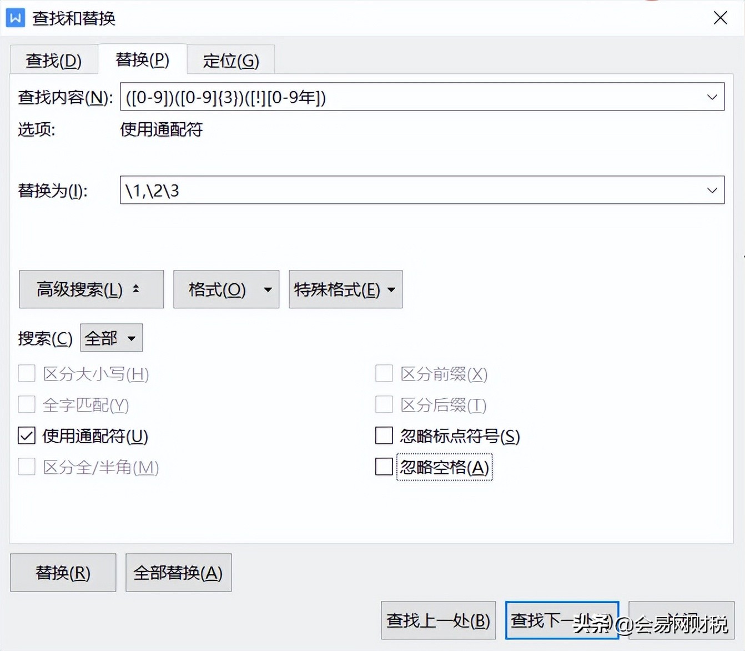
Task: Enable the 忽略标点符号(S) checkbox
Action: pos(384,435)
